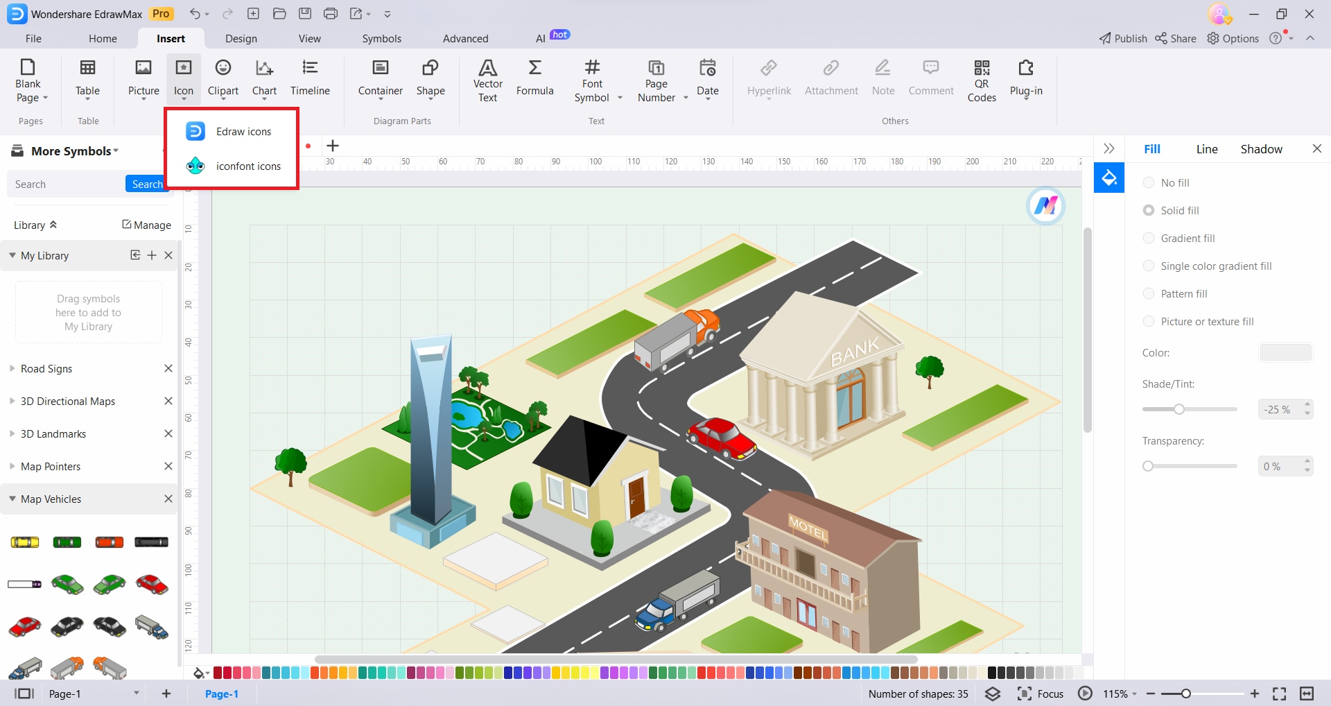The image size is (1331, 706).
Task: Switch to the Design tab
Action: click(x=241, y=38)
